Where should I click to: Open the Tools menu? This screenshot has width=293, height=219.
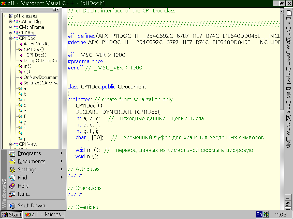(x=288, y=107)
